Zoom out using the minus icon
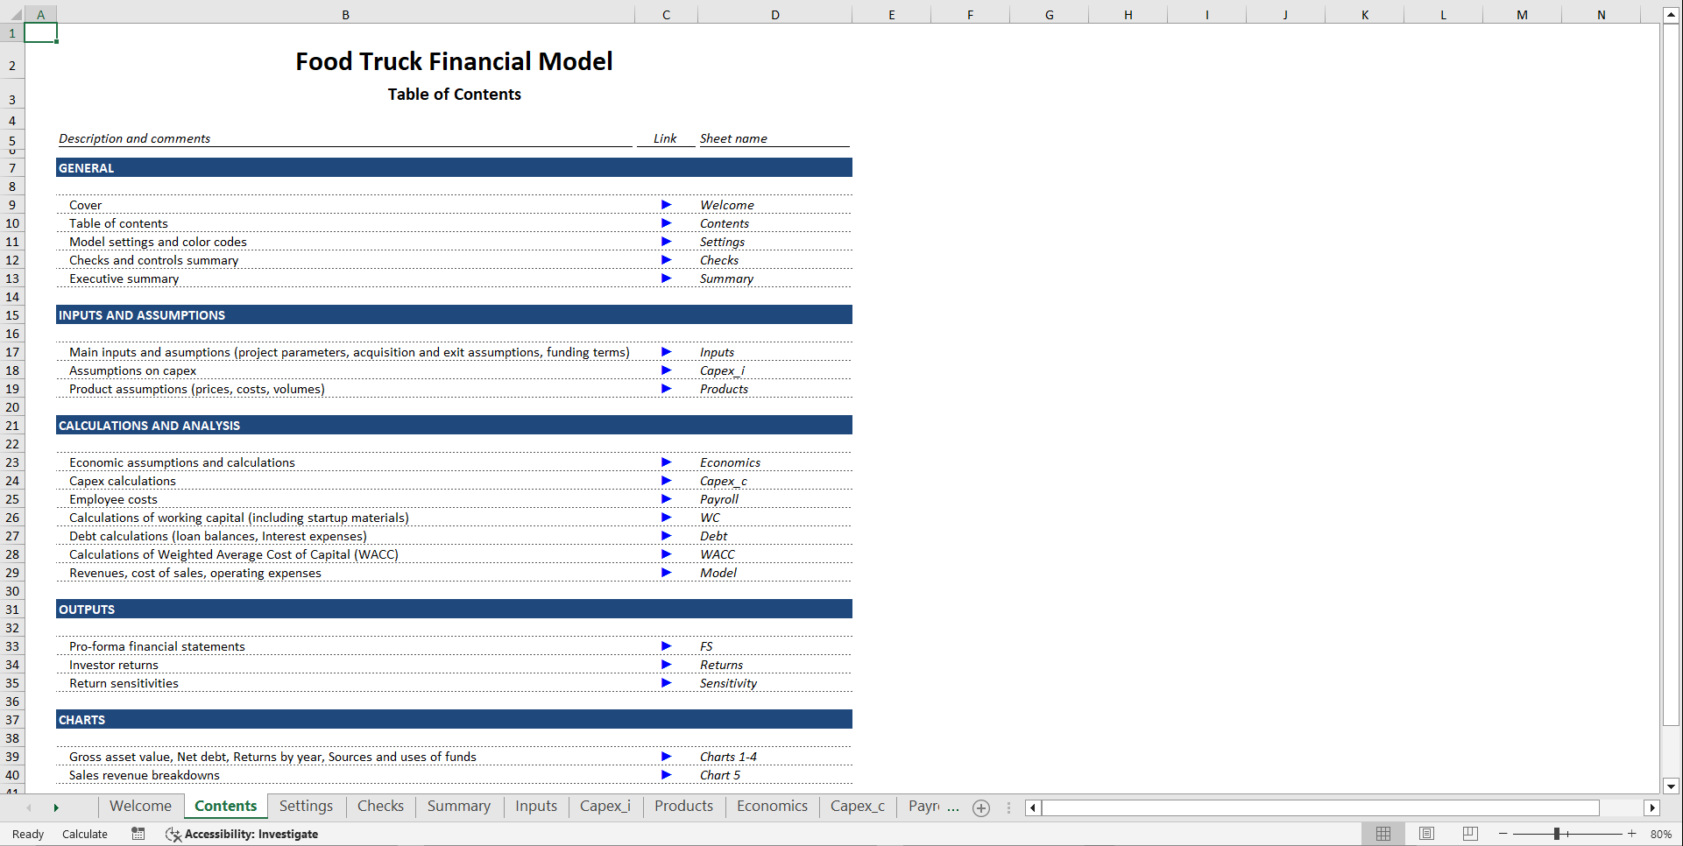The height and width of the screenshot is (846, 1683). coord(1502,834)
